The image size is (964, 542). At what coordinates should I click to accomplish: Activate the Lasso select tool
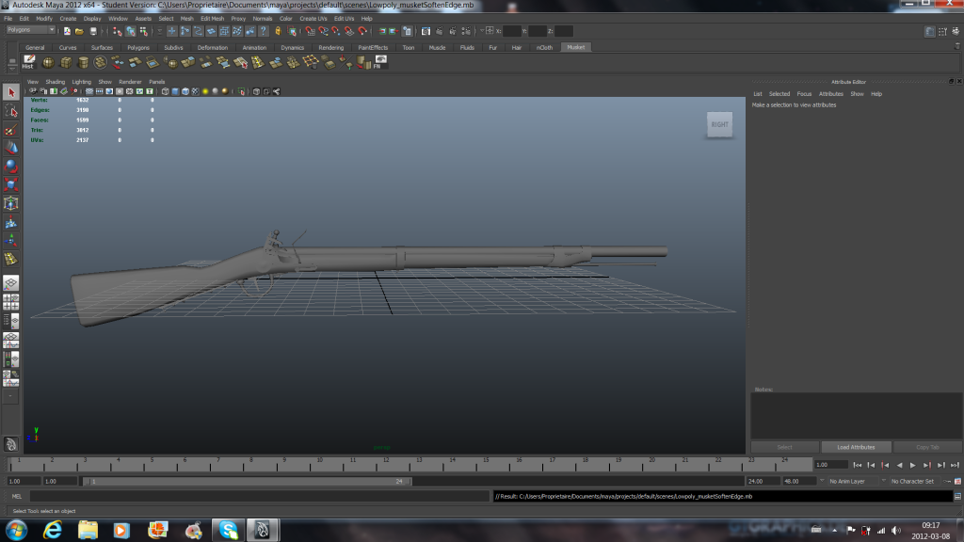(x=11, y=111)
